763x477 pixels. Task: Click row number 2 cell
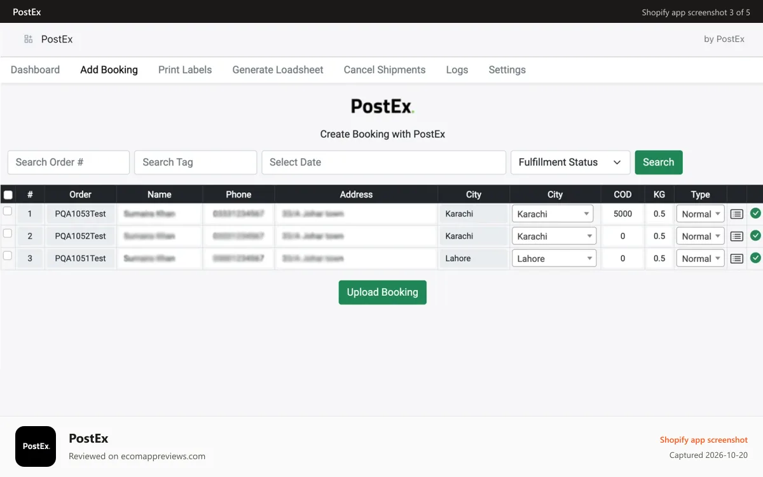(30, 236)
